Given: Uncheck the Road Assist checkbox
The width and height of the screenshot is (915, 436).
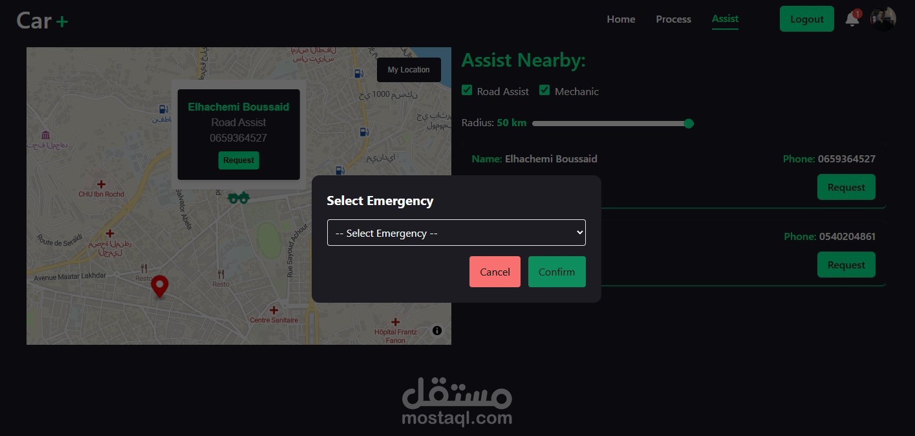Looking at the screenshot, I should [x=467, y=91].
